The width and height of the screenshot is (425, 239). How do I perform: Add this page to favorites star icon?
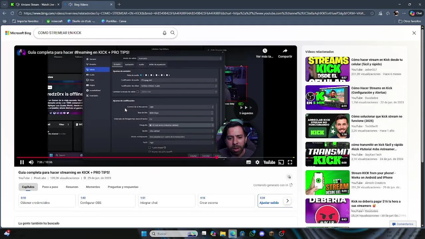[372, 13]
